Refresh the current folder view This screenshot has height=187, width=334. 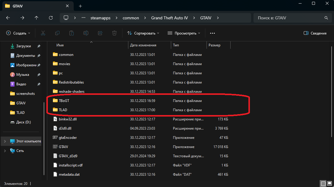(51, 18)
